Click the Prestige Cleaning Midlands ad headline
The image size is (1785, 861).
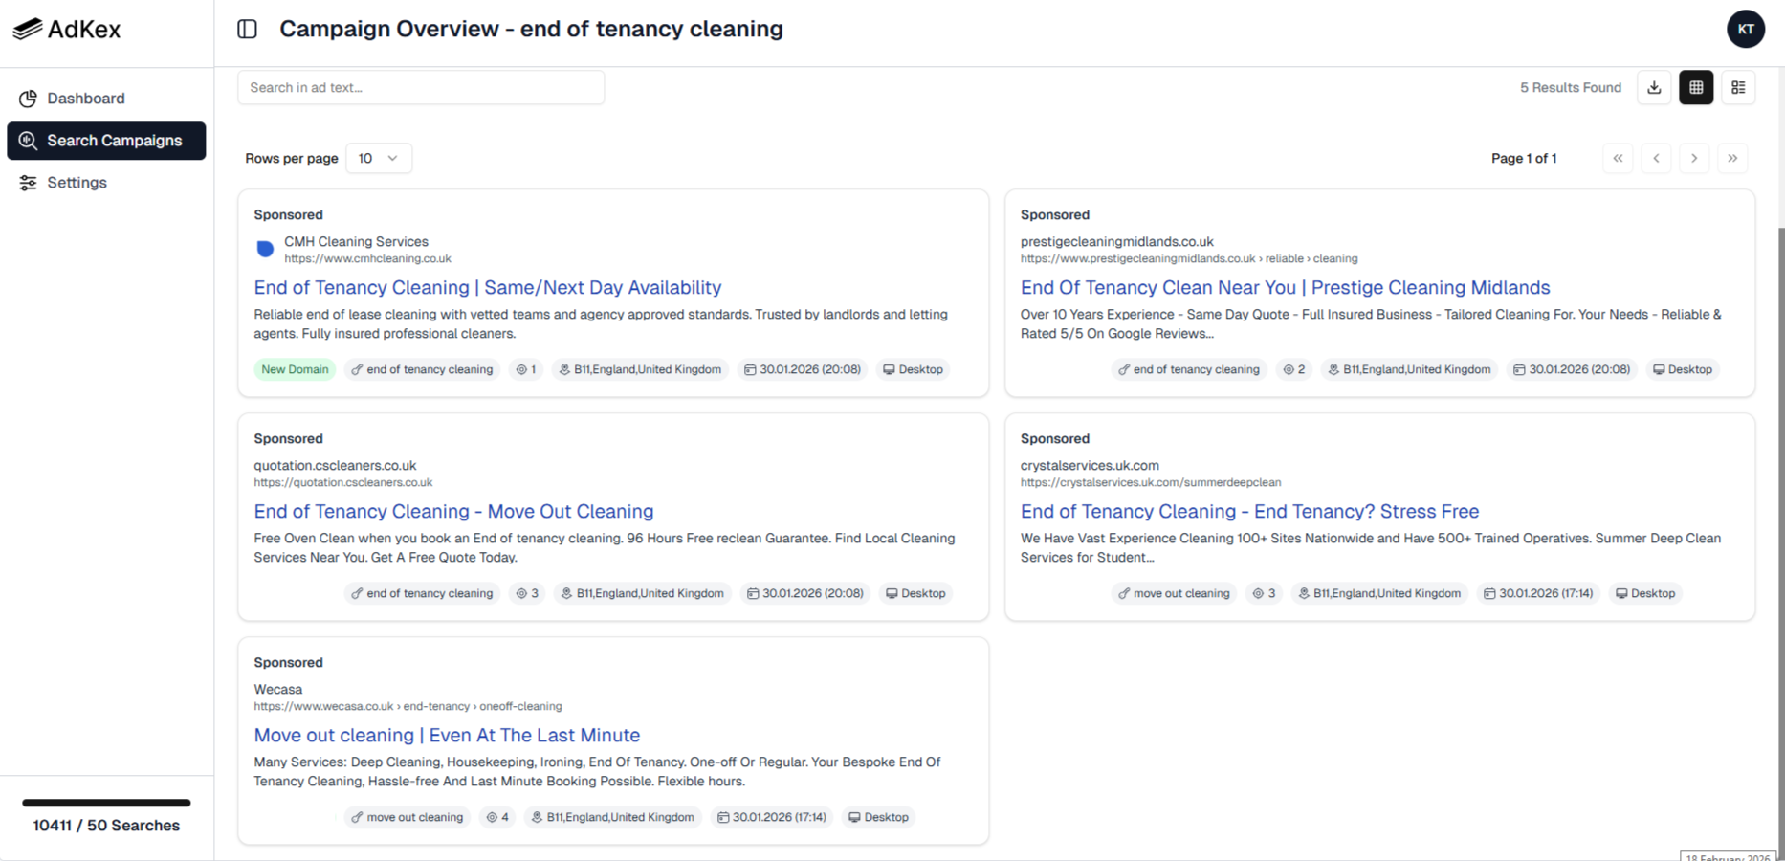[x=1285, y=287]
